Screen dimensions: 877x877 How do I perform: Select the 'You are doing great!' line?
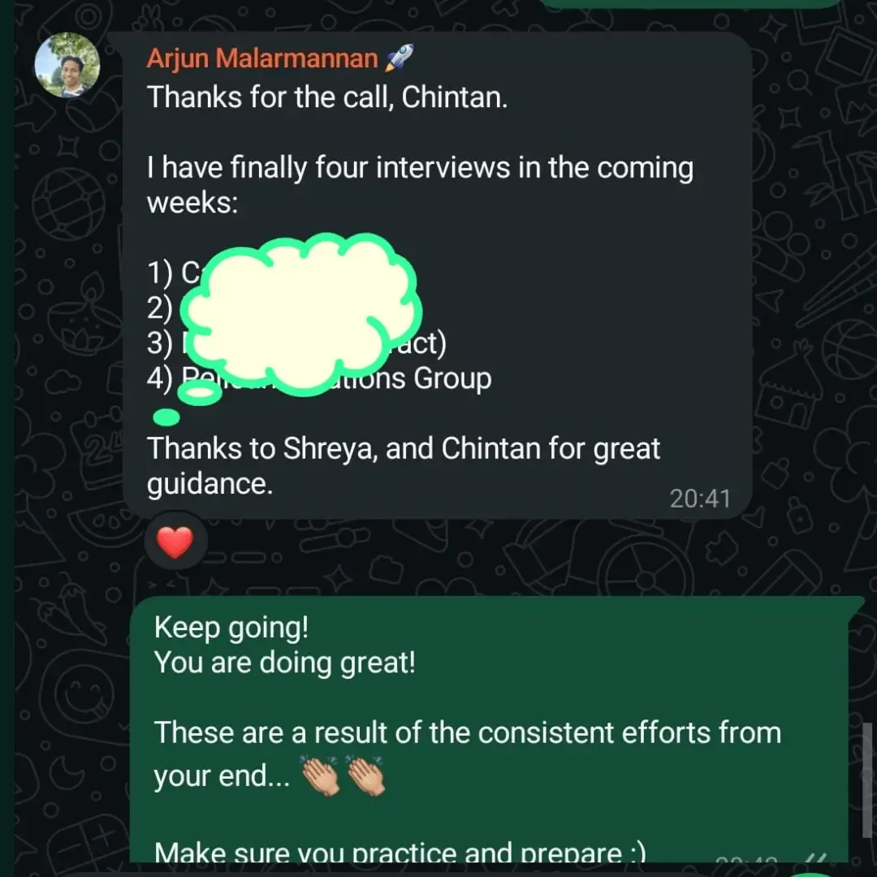pyautogui.click(x=285, y=663)
